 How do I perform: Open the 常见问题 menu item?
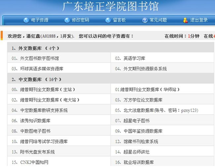[158, 20]
